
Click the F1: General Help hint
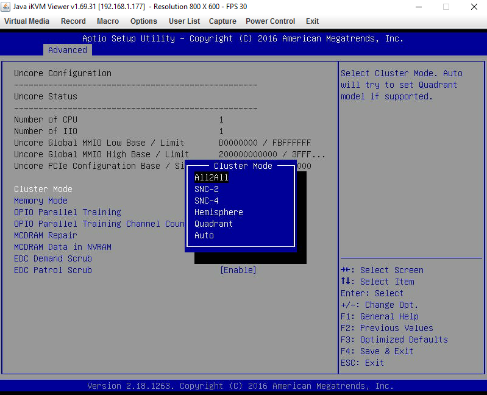380,316
